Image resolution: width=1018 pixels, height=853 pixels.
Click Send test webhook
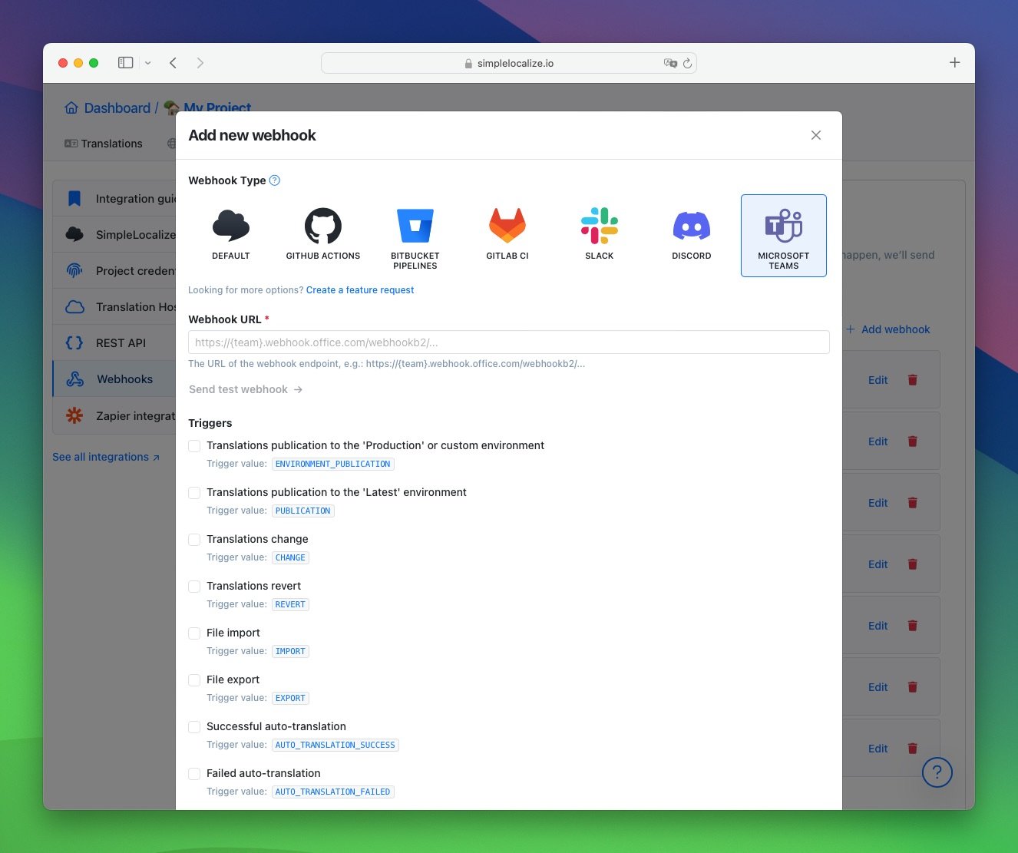point(246,389)
